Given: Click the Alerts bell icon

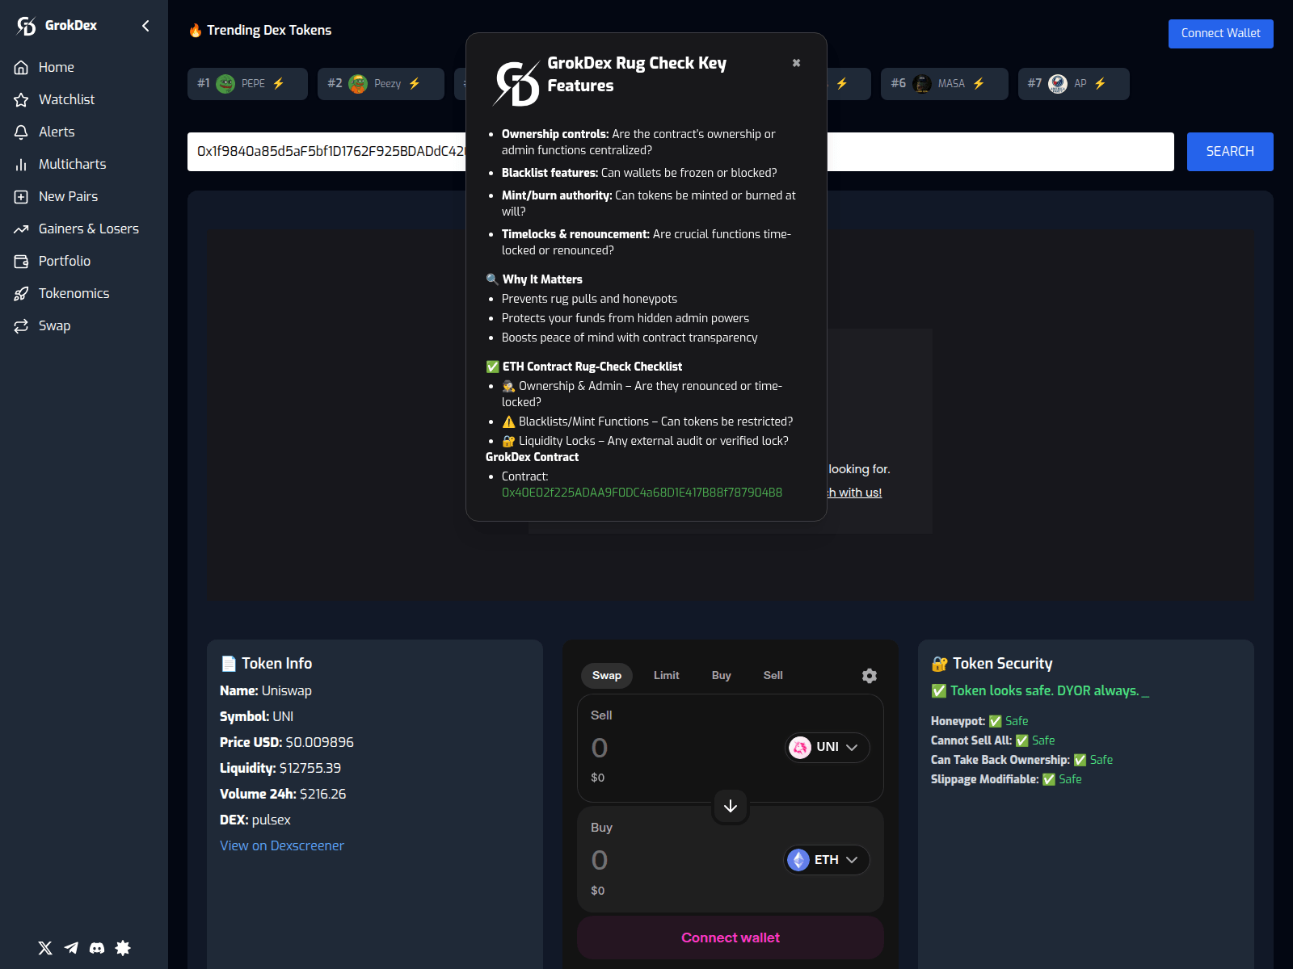Looking at the screenshot, I should pos(21,132).
